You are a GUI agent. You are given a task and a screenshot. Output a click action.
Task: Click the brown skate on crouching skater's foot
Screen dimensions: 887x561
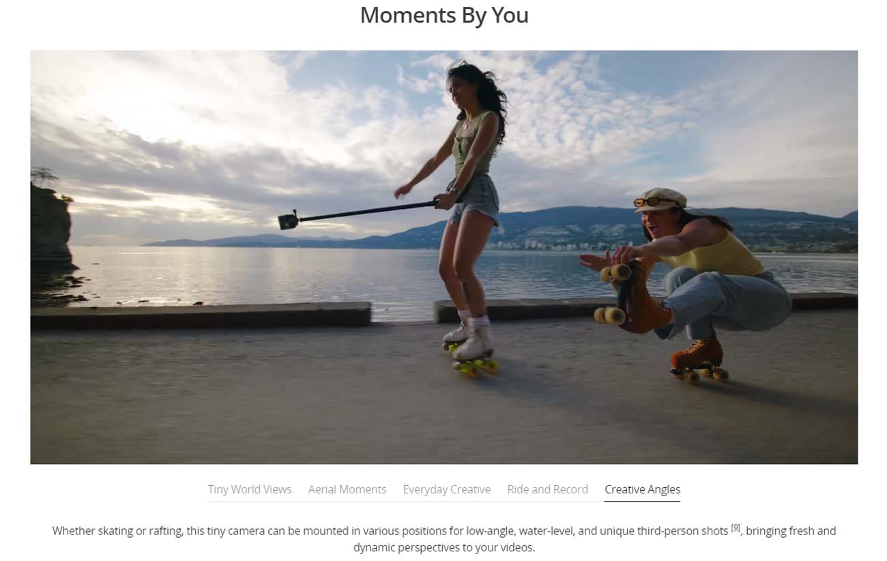697,358
